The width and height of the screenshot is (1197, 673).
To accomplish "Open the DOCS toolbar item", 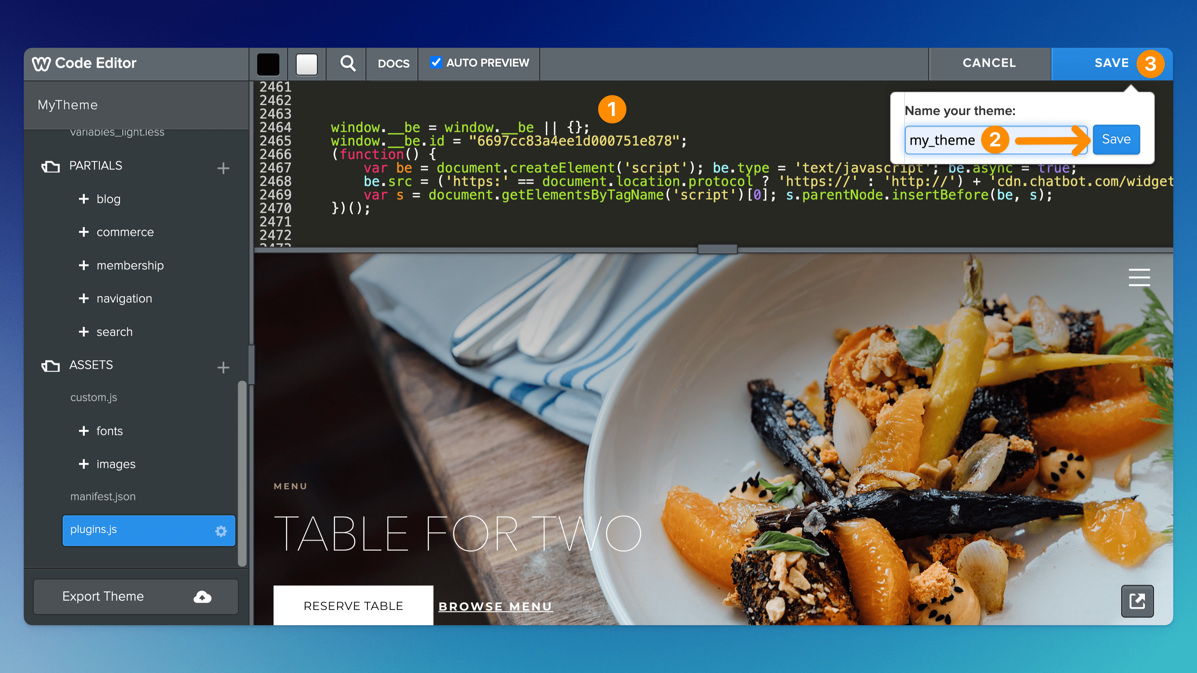I will [x=393, y=64].
